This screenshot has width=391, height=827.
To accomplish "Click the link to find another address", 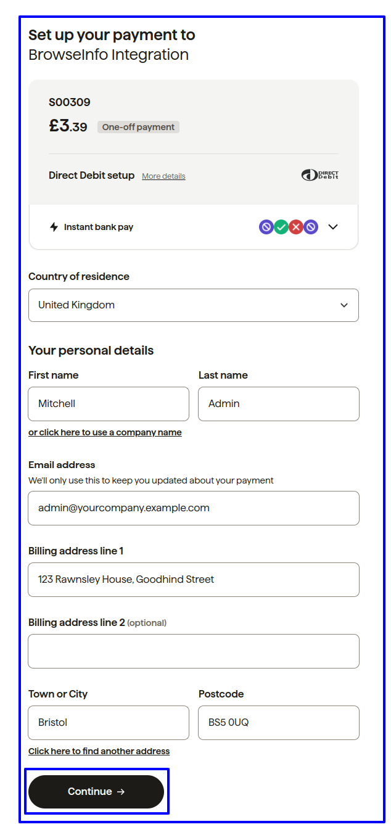I will (x=99, y=751).
